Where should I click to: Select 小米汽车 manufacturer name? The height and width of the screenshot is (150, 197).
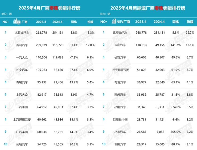120,132
